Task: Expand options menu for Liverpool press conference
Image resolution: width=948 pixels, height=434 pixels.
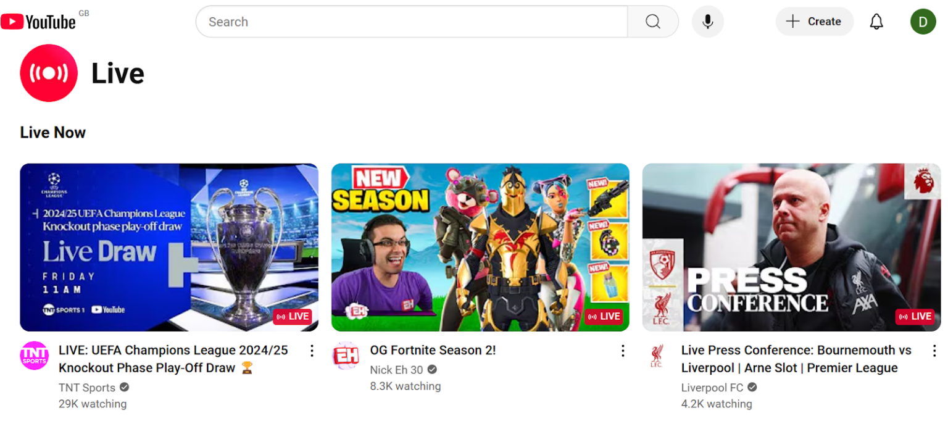Action: click(934, 351)
